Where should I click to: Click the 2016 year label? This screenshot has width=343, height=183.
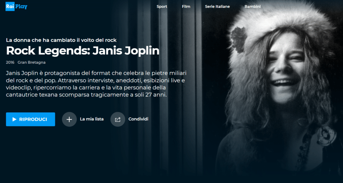coord(10,62)
